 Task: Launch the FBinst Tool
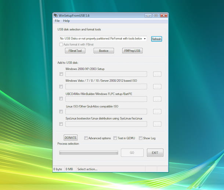[75, 51]
